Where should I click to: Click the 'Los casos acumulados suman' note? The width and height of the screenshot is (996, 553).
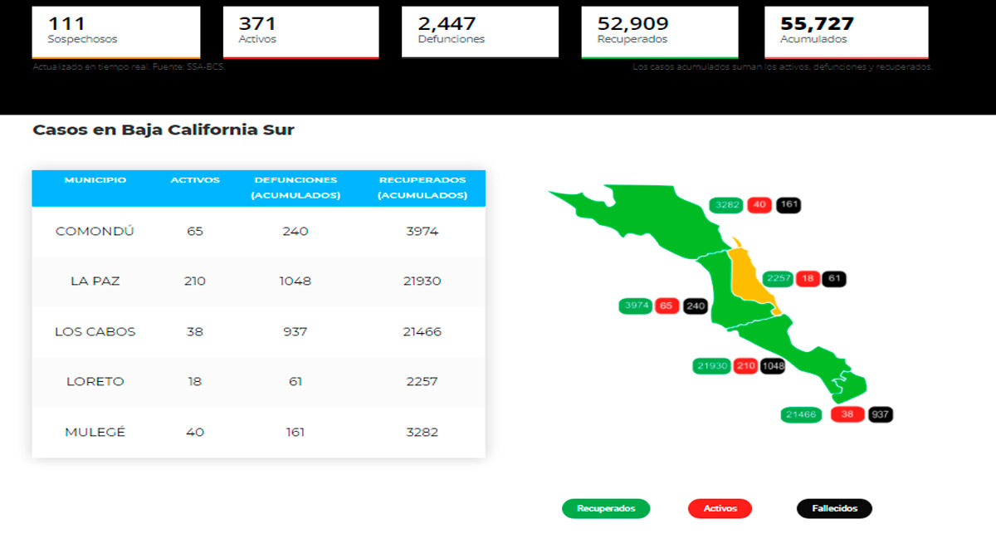782,67
